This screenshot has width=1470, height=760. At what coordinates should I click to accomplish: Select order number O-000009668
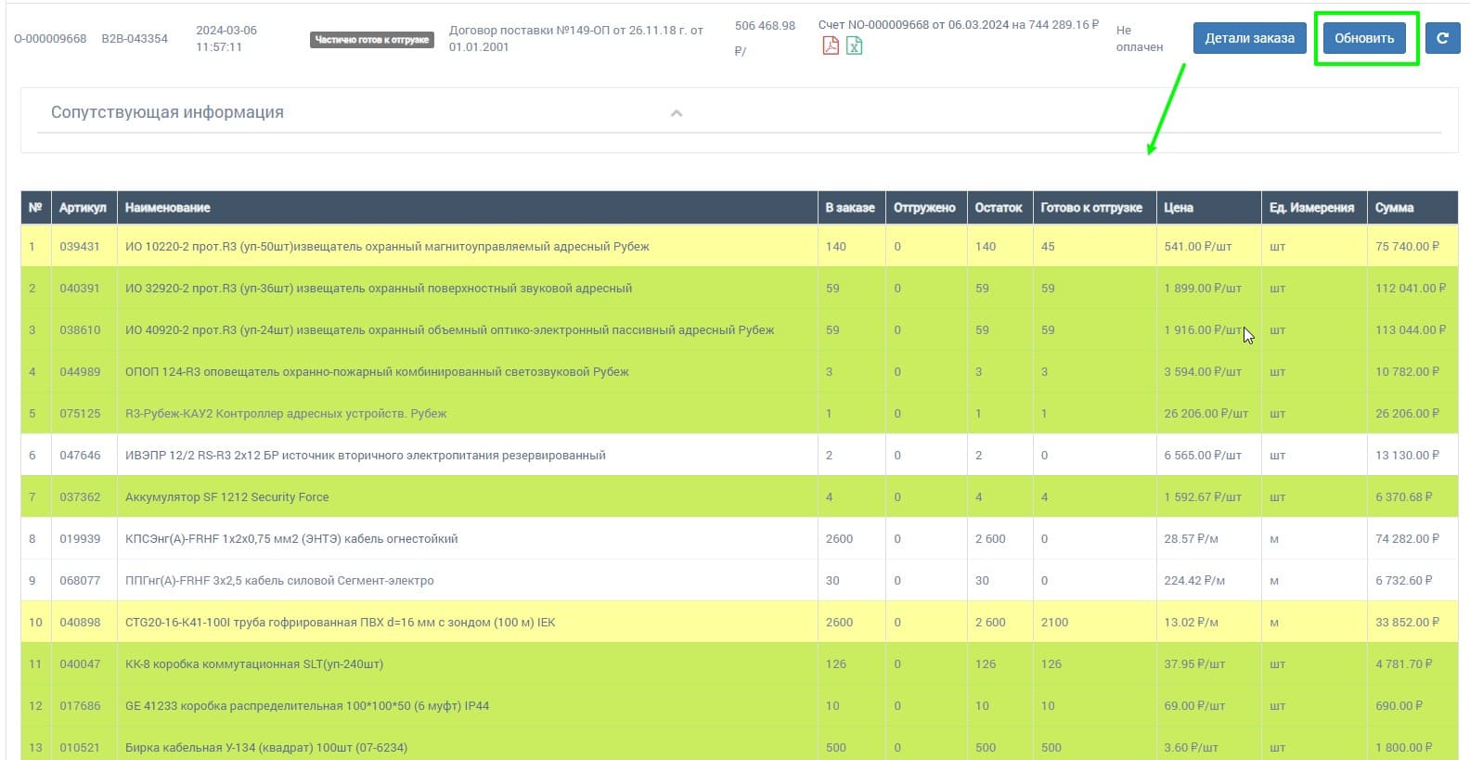coord(50,39)
